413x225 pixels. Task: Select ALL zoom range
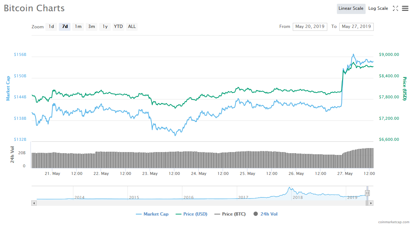[x=132, y=26]
